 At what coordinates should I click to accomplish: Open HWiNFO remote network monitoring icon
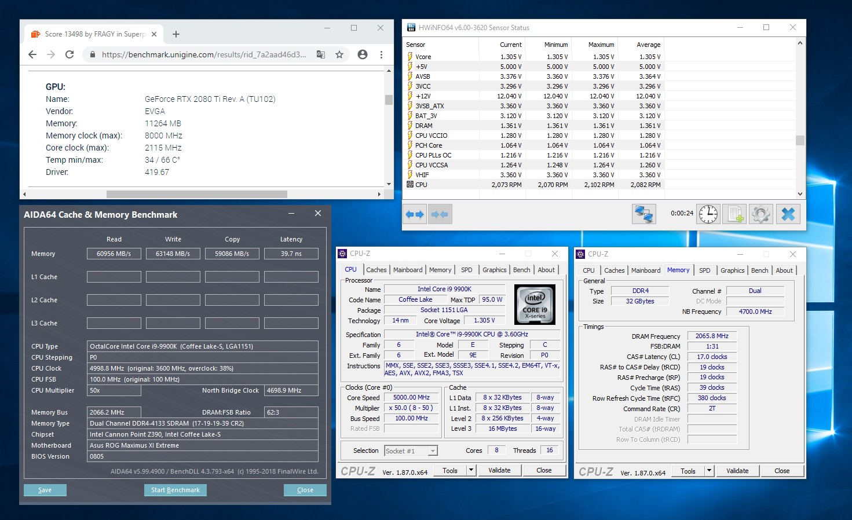pos(643,214)
